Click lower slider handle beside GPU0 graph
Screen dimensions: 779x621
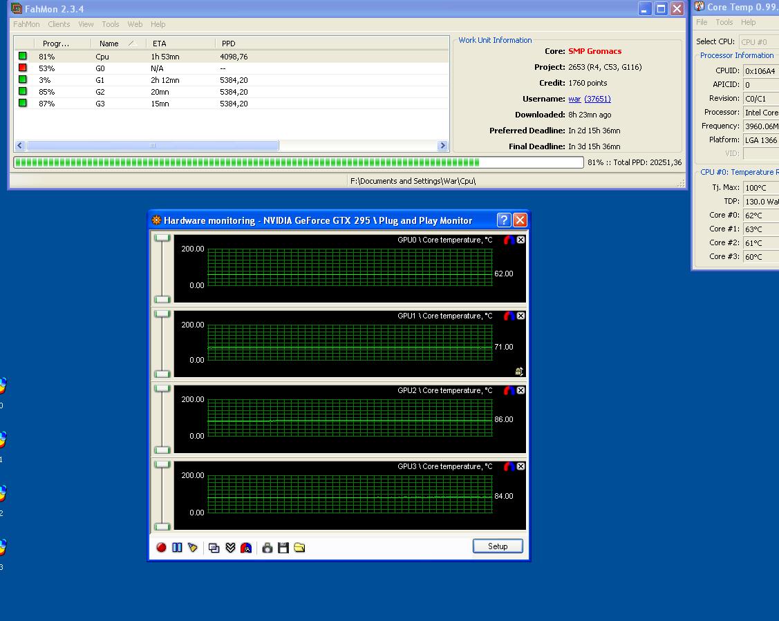click(162, 299)
